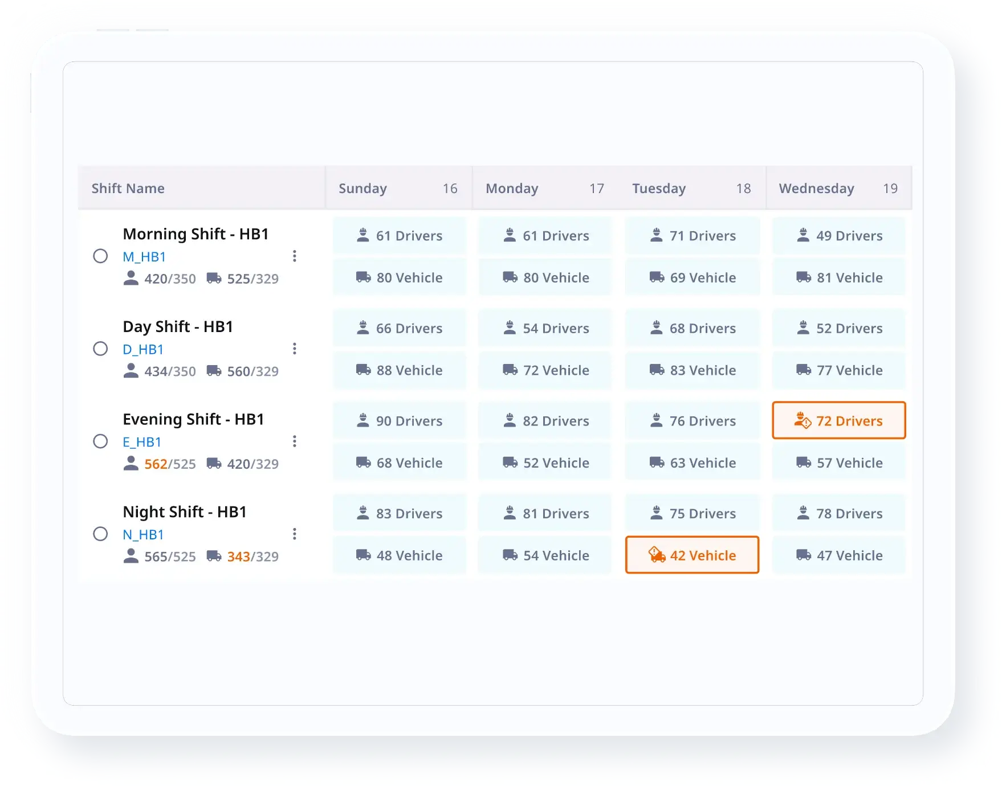Click the truck icon beside 525/329
Screen dimensions: 1002x786
click(214, 279)
